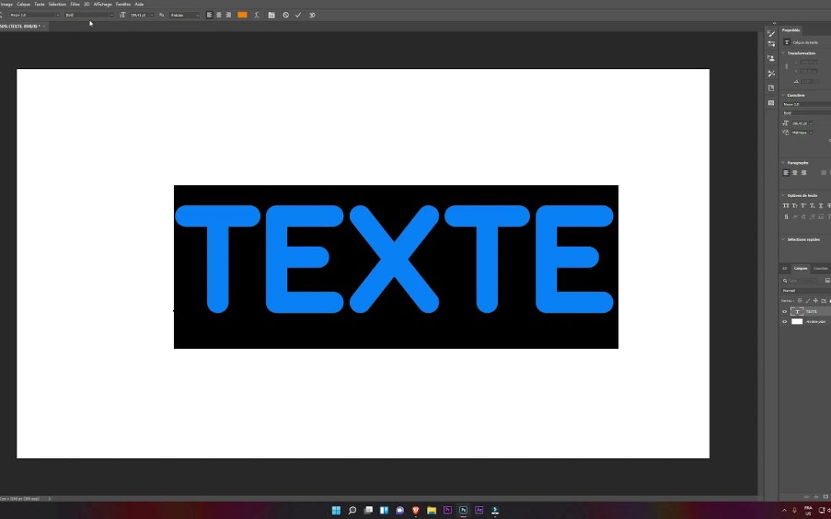Open the orange text color swatch

[x=242, y=15]
